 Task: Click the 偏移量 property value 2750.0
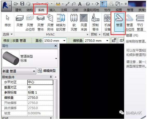point(40,98)
